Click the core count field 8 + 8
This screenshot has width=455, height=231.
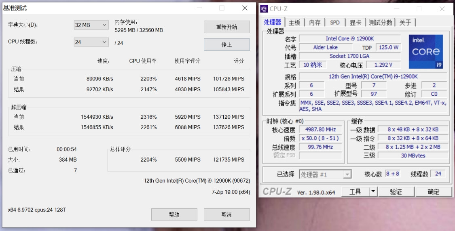point(392,174)
